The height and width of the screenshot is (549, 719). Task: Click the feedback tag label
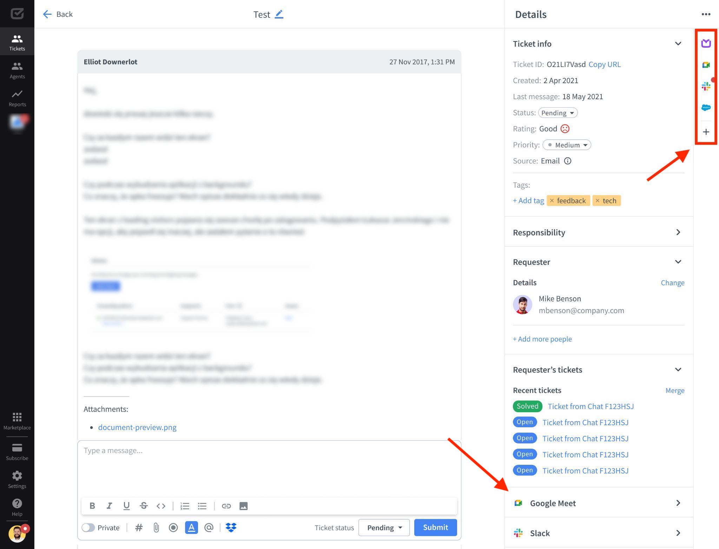point(571,200)
